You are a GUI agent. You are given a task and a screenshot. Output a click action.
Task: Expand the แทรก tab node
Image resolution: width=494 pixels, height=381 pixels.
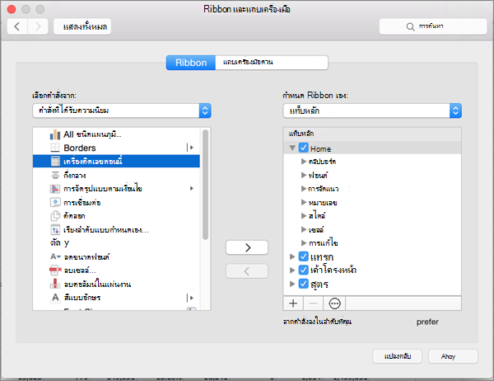pos(292,256)
